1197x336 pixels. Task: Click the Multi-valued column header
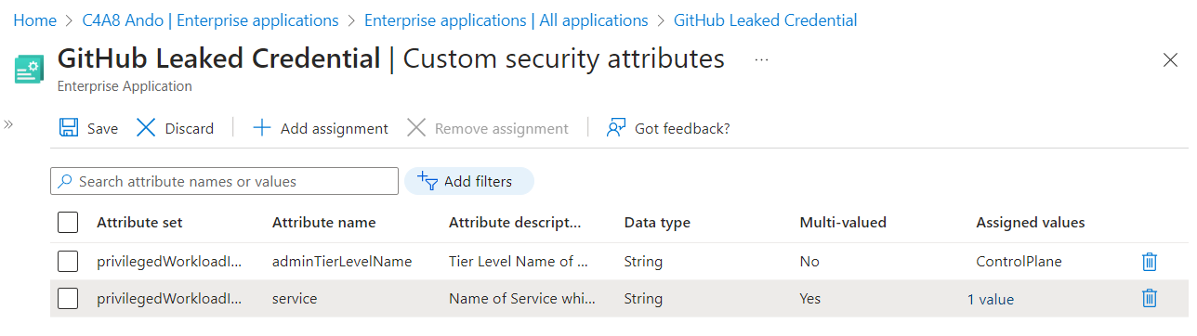(843, 223)
